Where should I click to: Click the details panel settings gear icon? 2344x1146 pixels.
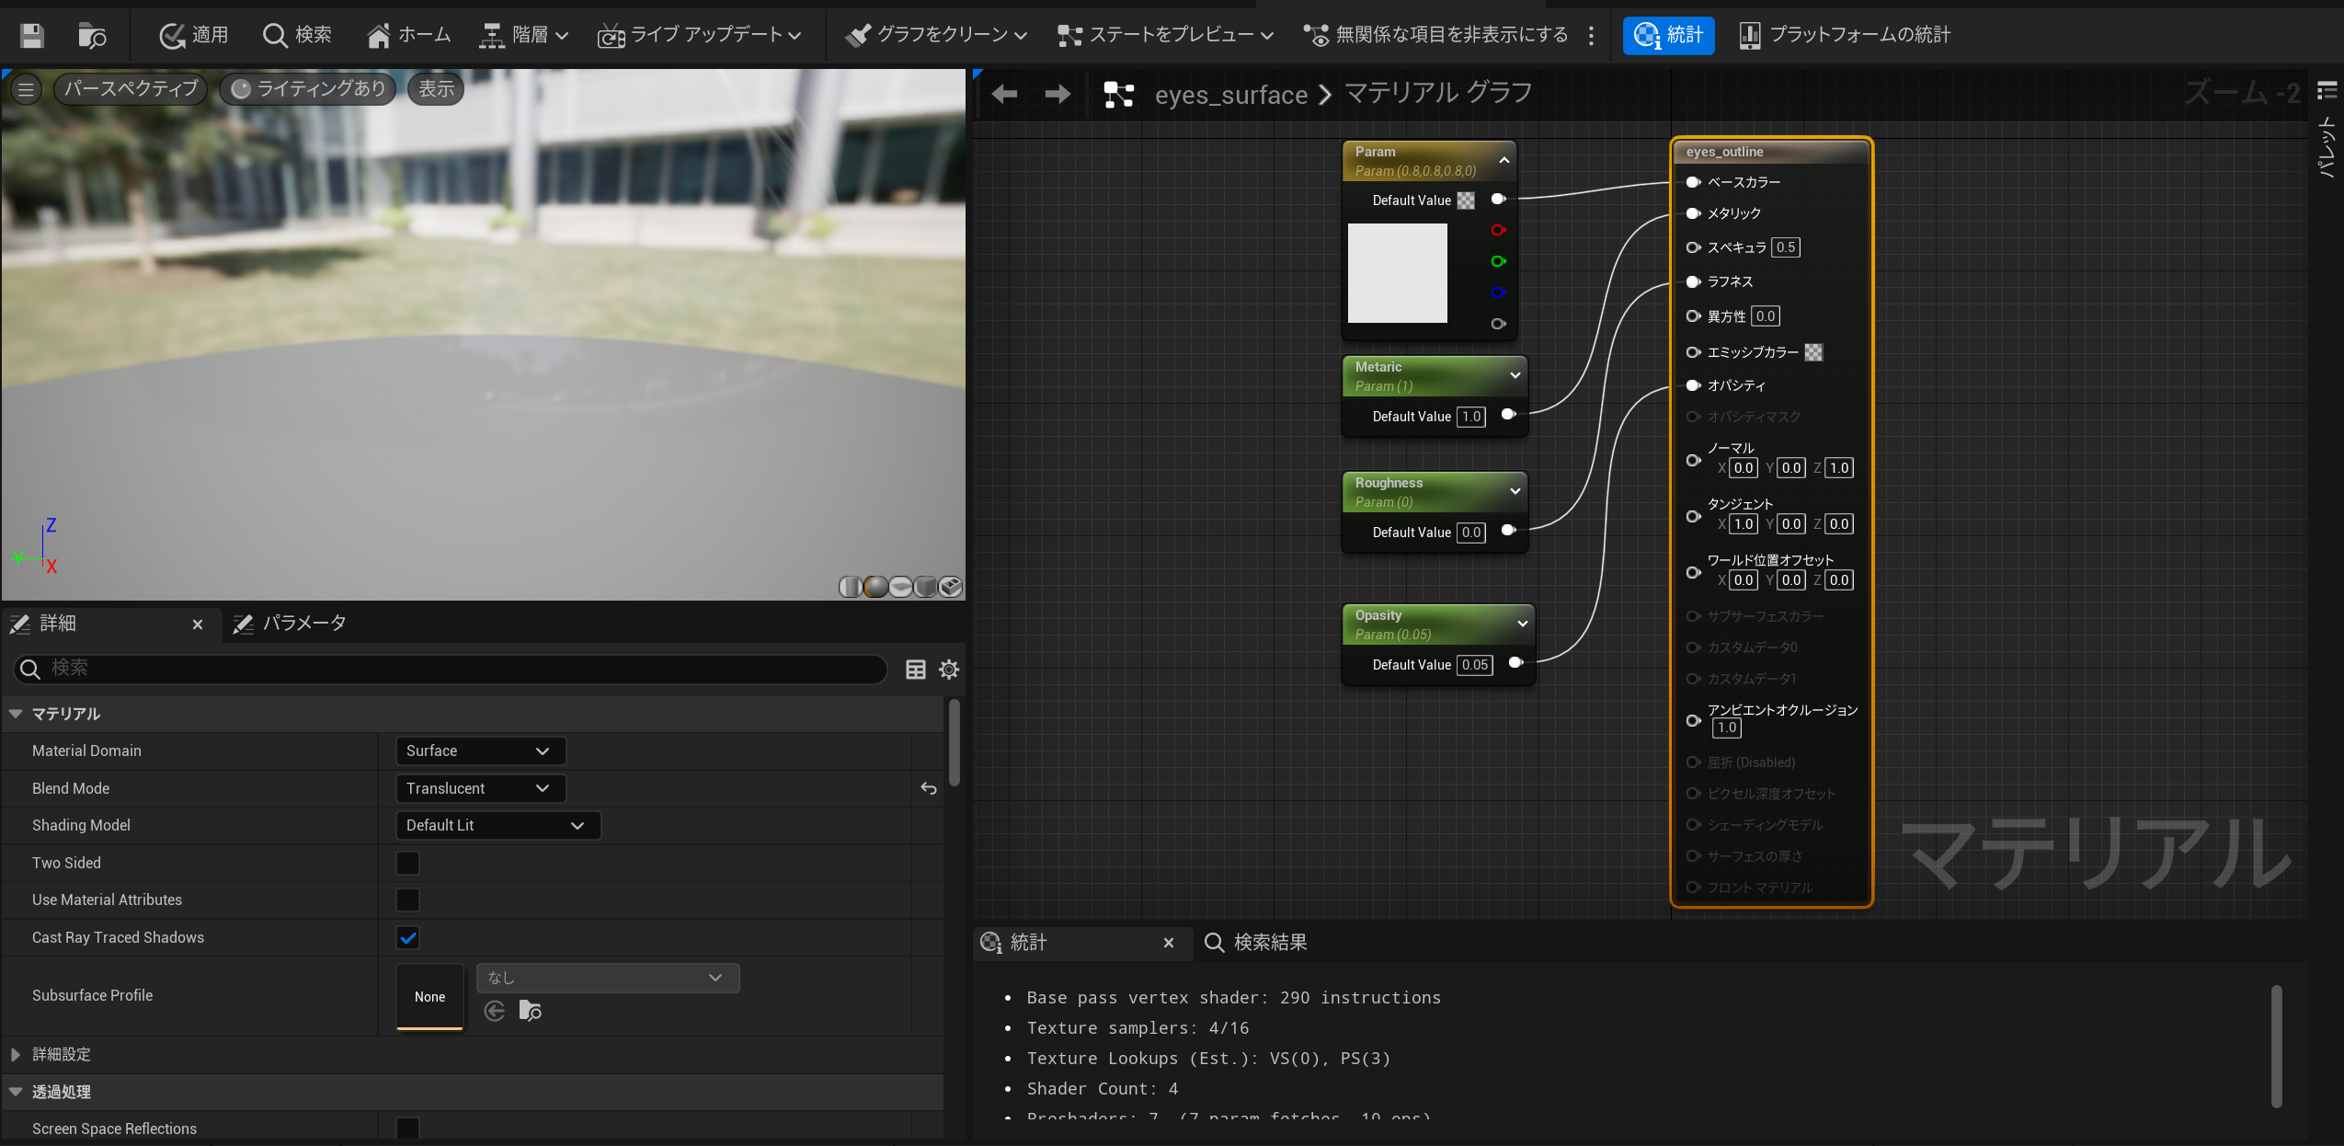coord(949,669)
